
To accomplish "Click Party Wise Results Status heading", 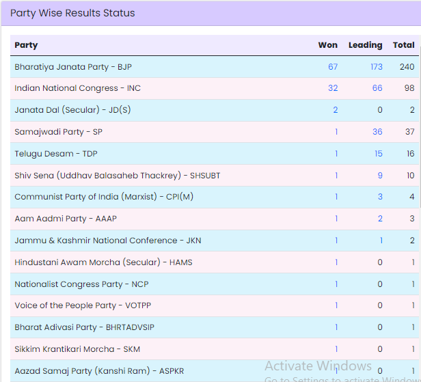I will click(72, 13).
